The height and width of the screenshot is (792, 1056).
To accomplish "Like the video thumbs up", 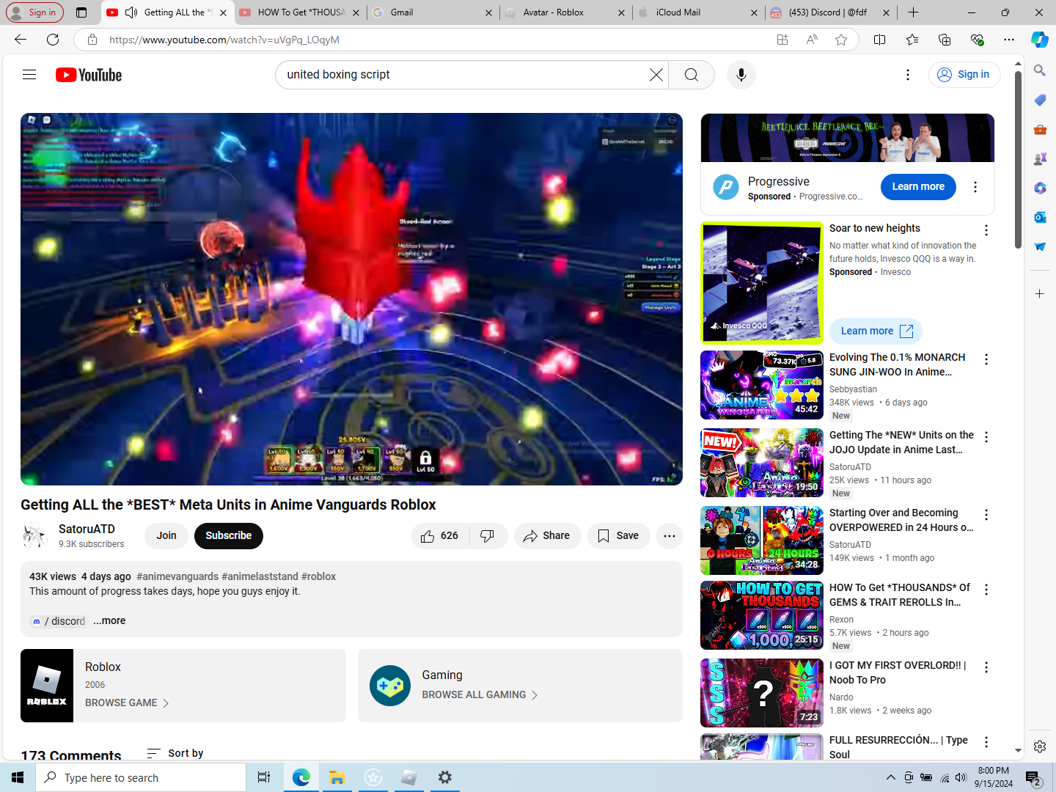I will click(439, 536).
